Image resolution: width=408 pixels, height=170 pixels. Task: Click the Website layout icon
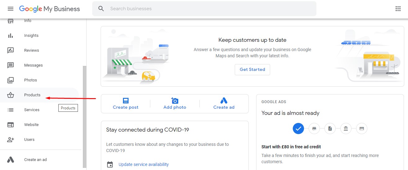coord(11,125)
